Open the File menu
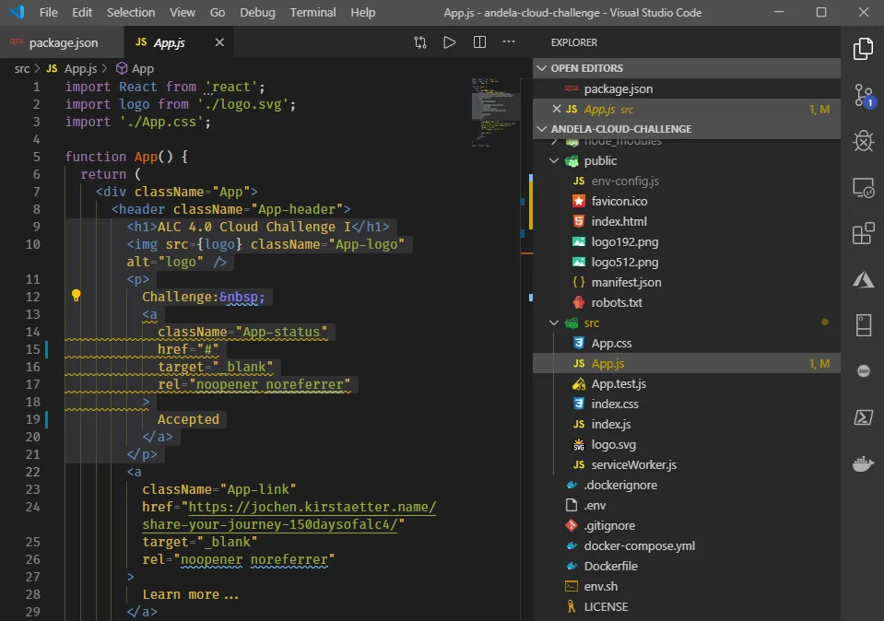The height and width of the screenshot is (621, 884). pyautogui.click(x=49, y=12)
